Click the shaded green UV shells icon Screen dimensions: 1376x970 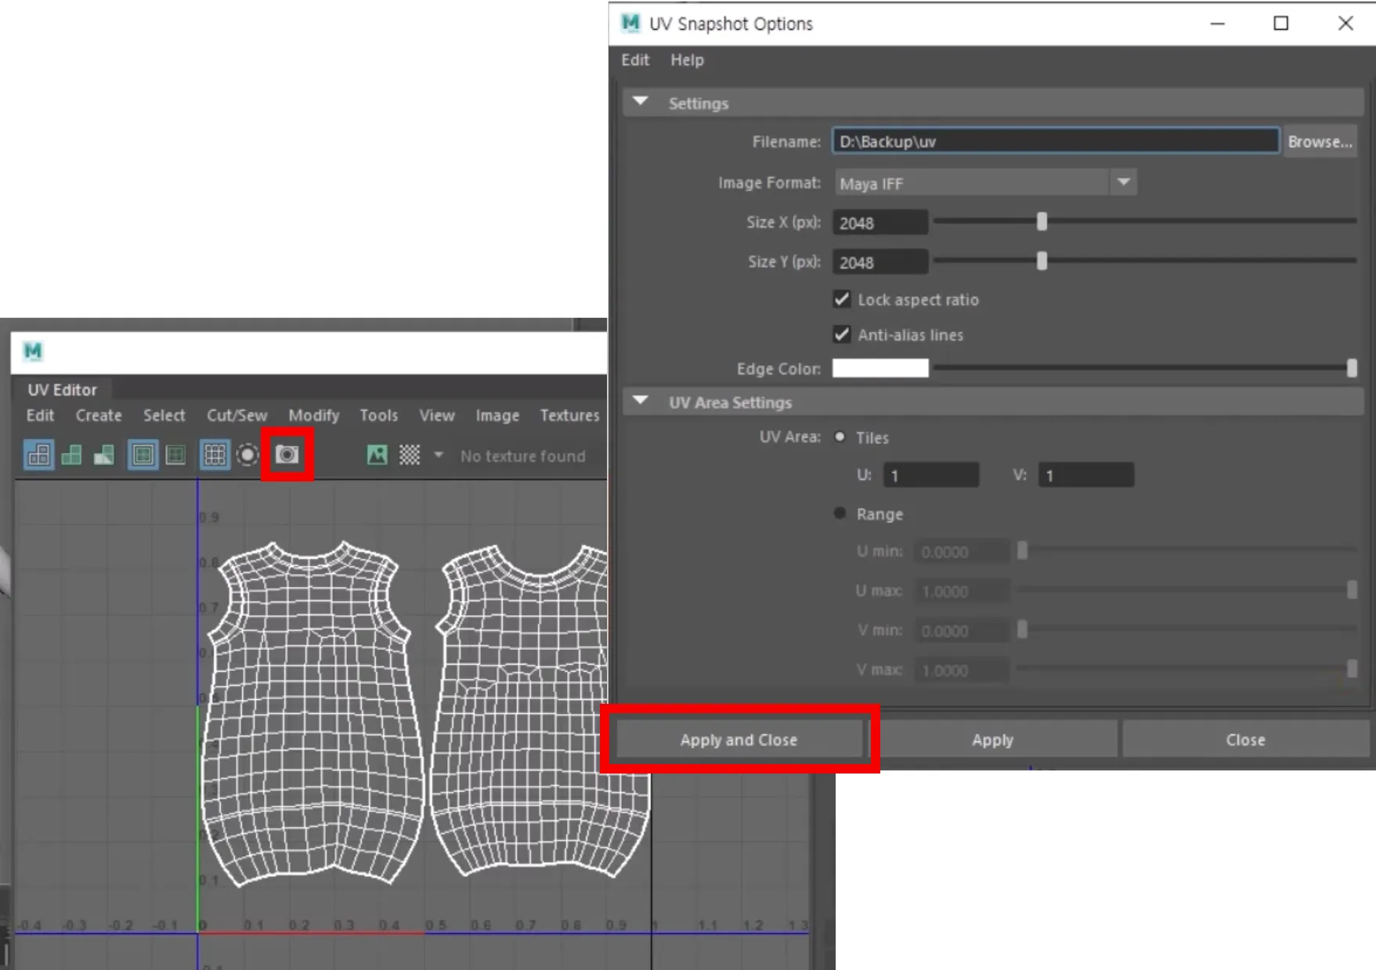click(x=71, y=454)
